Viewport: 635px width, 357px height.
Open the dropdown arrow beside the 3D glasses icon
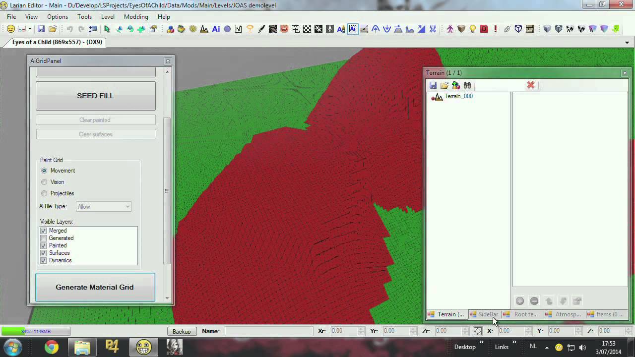tap(30, 29)
